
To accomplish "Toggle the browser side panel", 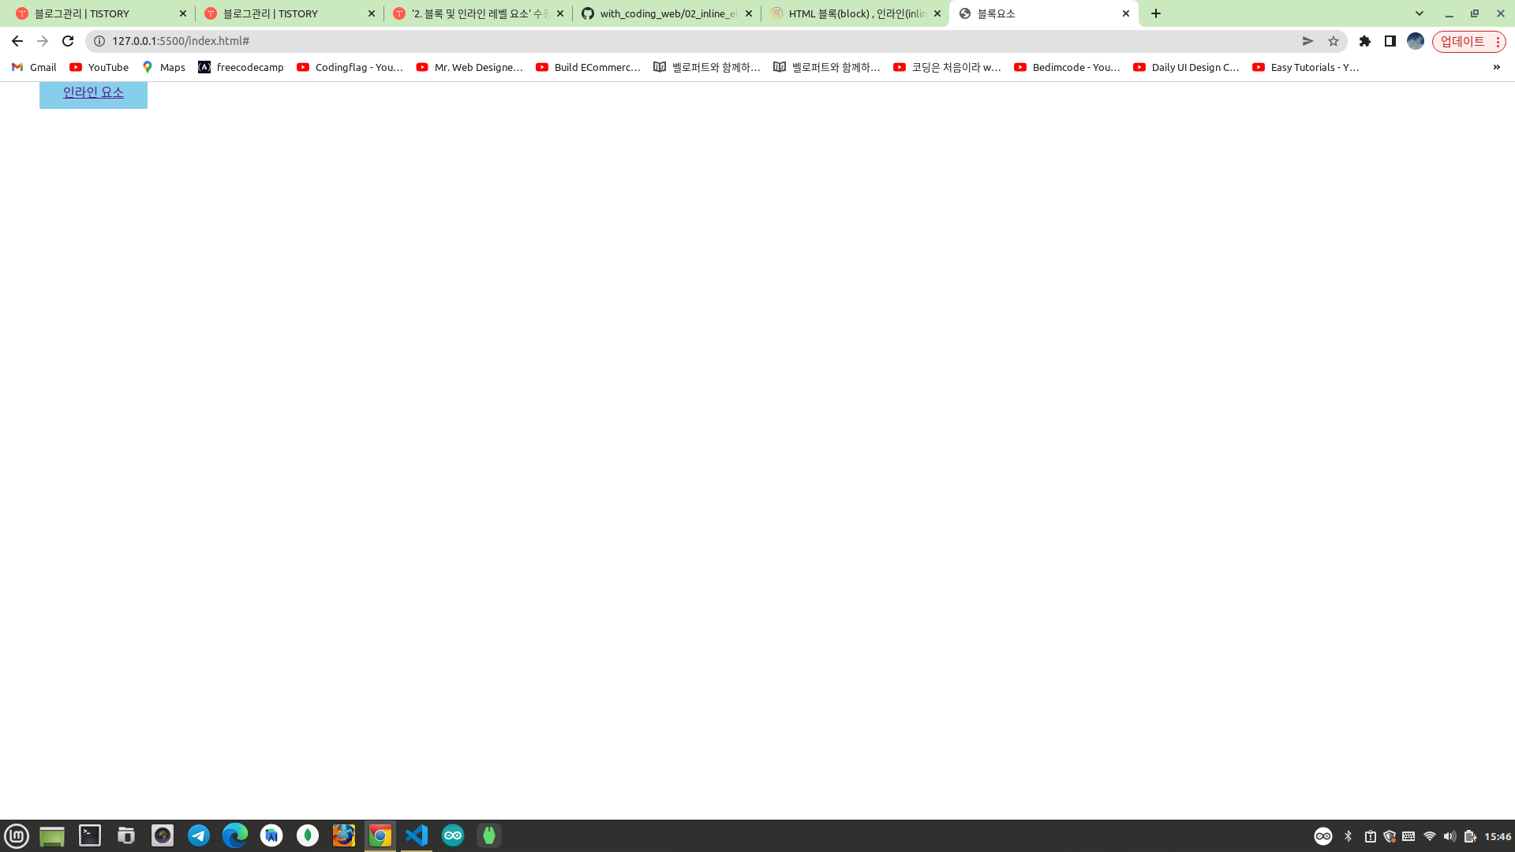I will (x=1390, y=41).
